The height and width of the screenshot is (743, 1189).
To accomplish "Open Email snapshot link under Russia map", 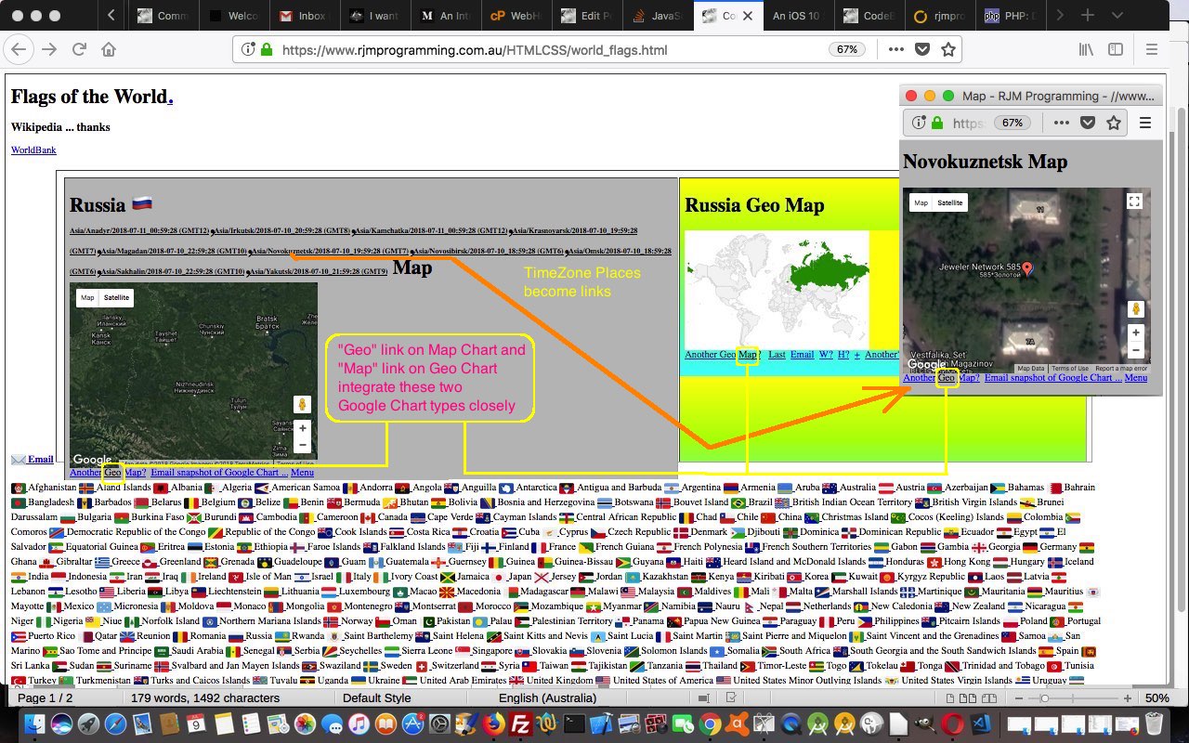I will click(x=219, y=473).
